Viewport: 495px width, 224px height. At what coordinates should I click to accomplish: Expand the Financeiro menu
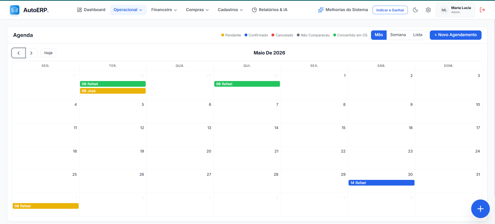click(164, 10)
